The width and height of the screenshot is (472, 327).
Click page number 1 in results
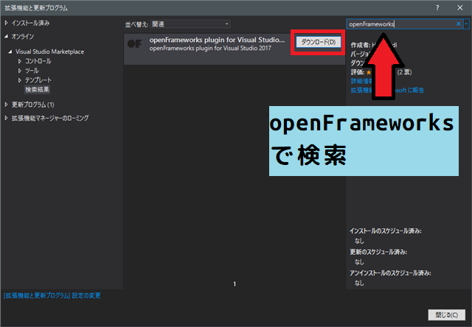(x=235, y=284)
